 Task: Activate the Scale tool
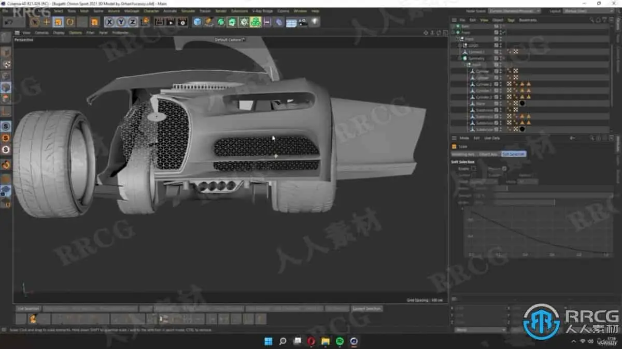tap(58, 22)
